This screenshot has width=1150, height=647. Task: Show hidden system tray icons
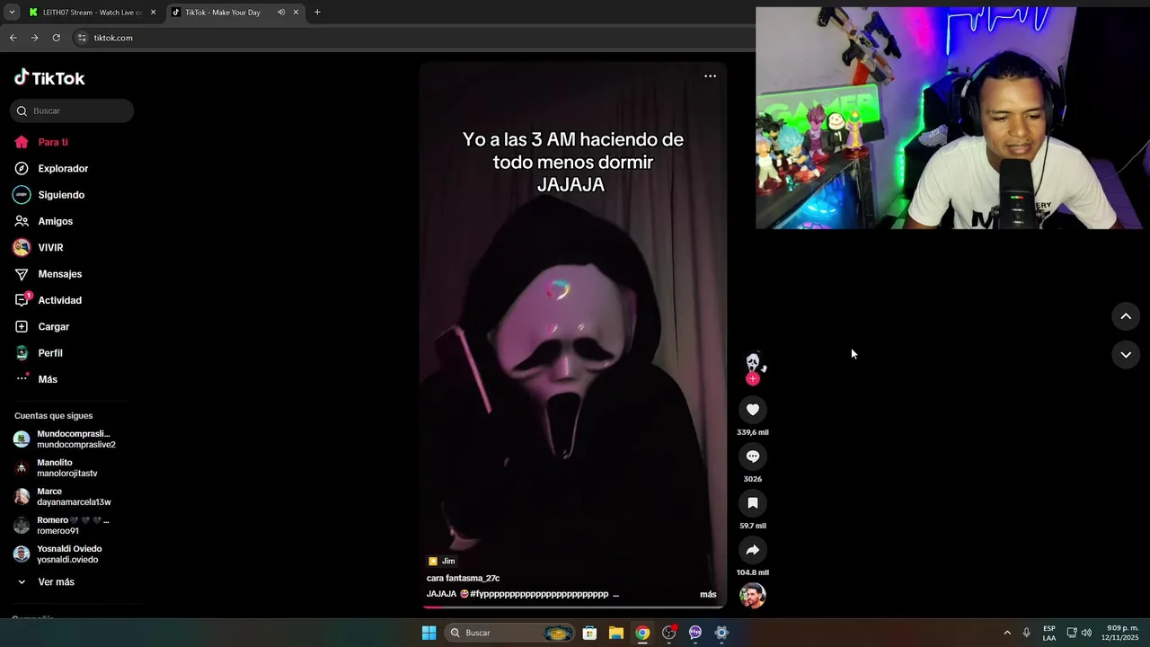1007,633
